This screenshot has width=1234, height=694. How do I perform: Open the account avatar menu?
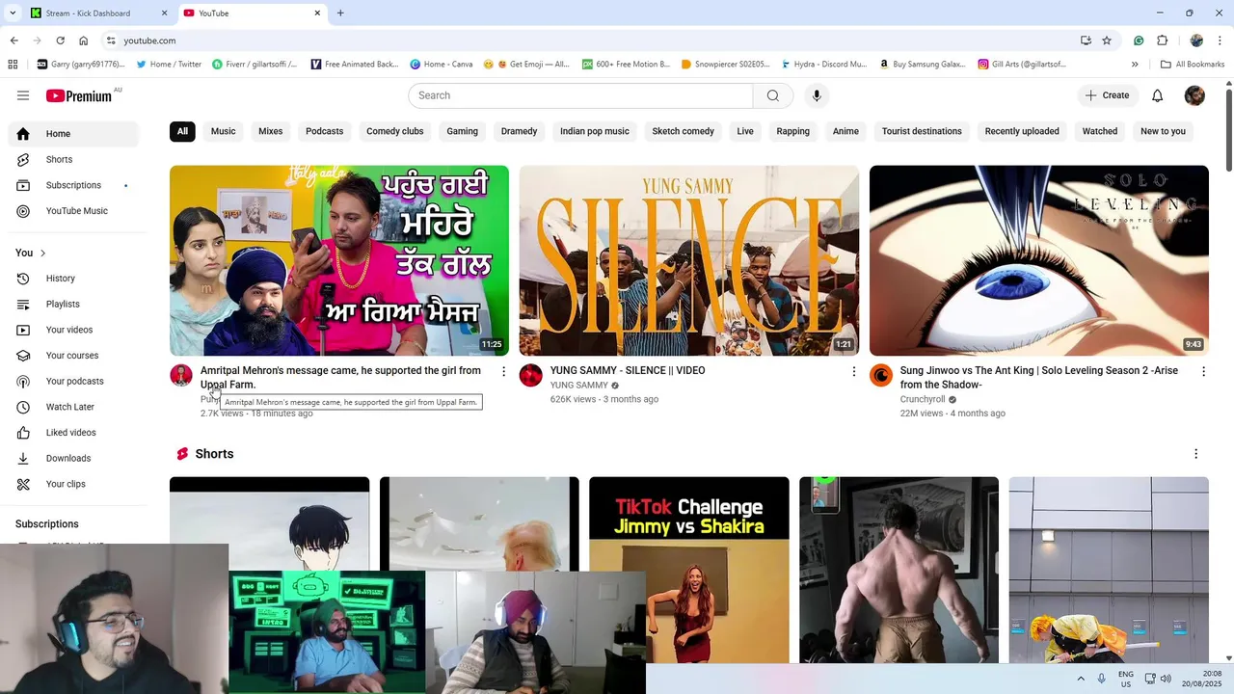(1194, 95)
